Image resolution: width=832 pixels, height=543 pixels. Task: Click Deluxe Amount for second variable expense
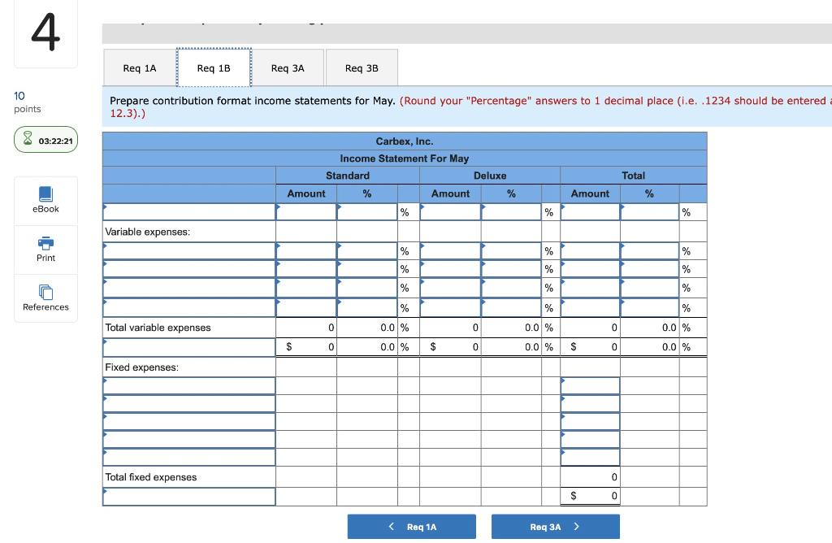[x=450, y=268]
